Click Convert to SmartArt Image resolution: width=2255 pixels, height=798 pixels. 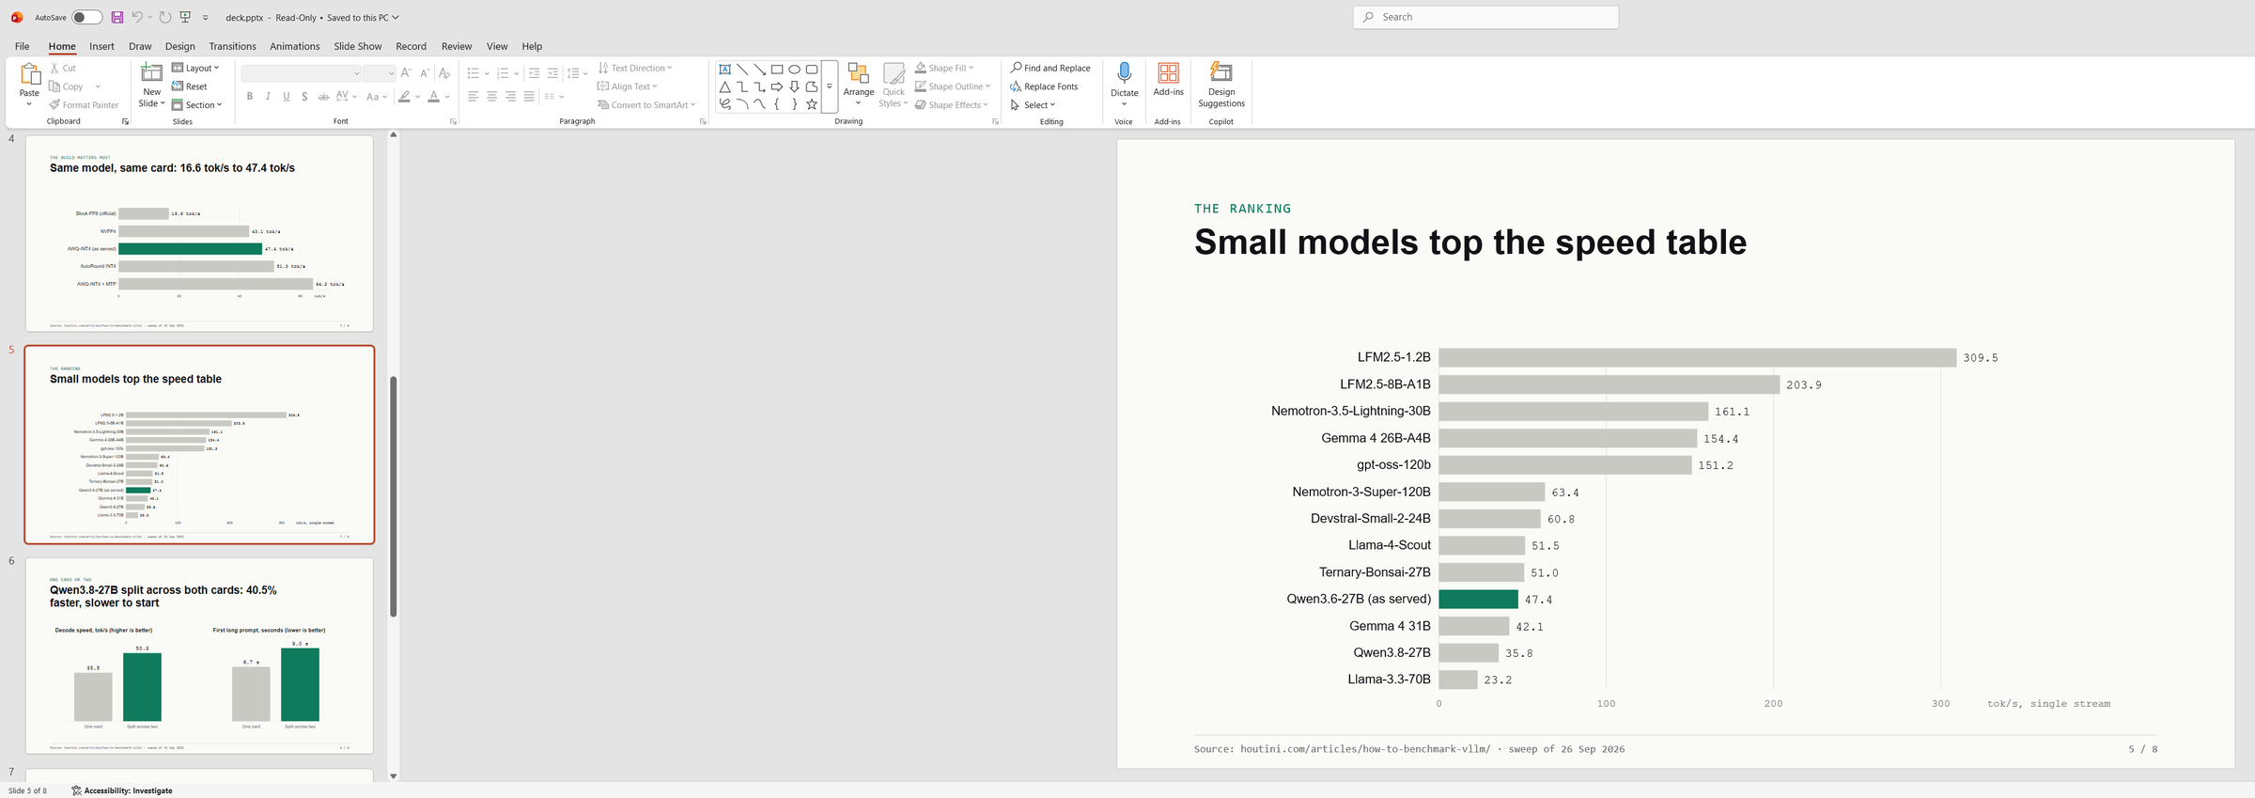[x=646, y=105]
